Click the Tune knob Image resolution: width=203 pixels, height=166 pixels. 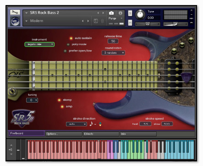(140, 15)
